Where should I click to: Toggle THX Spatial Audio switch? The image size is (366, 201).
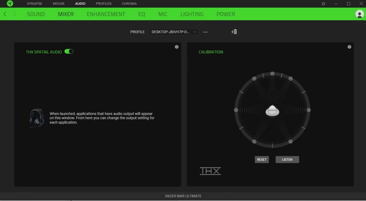(x=69, y=52)
